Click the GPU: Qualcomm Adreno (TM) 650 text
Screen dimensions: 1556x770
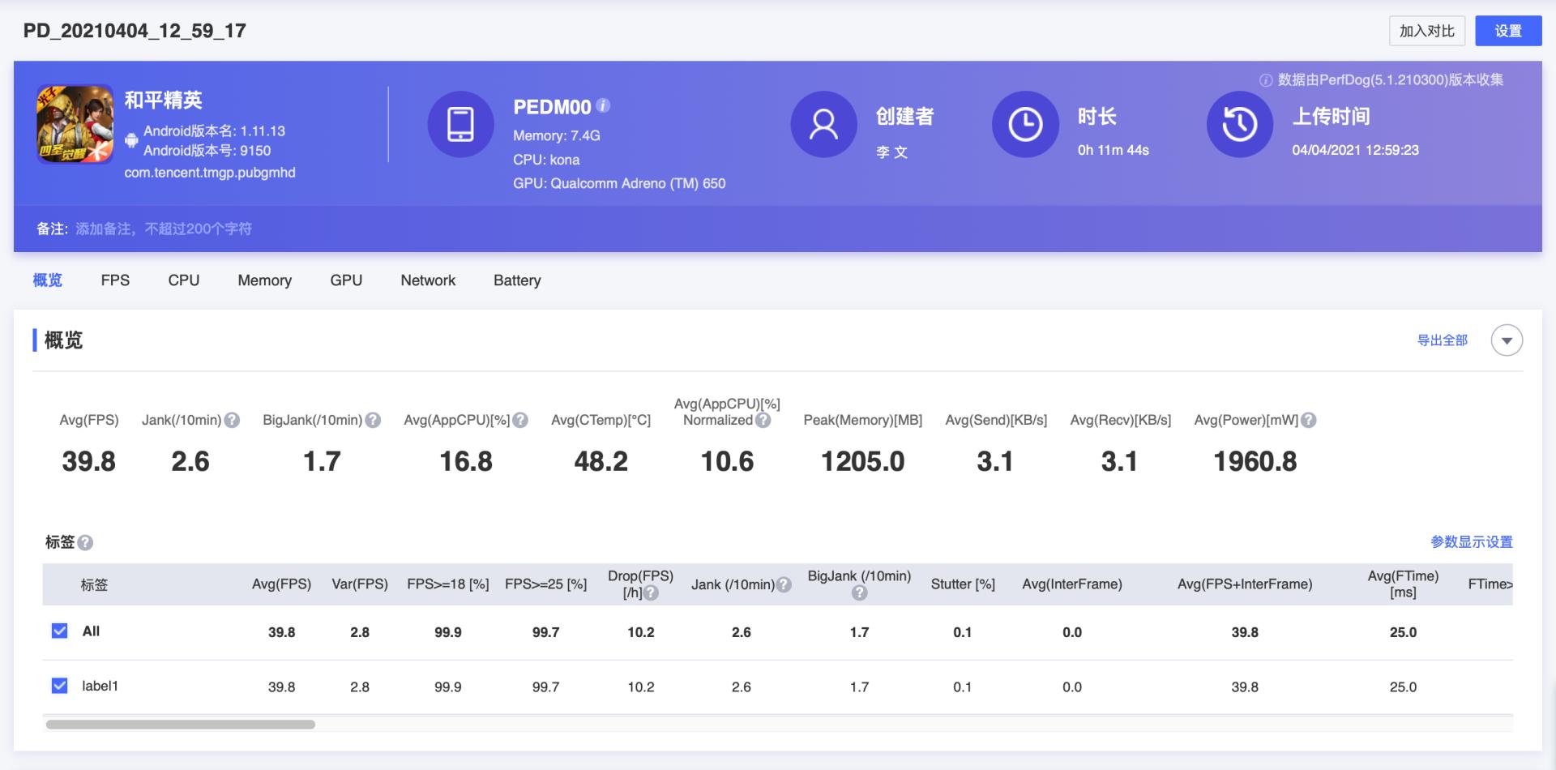coord(619,184)
